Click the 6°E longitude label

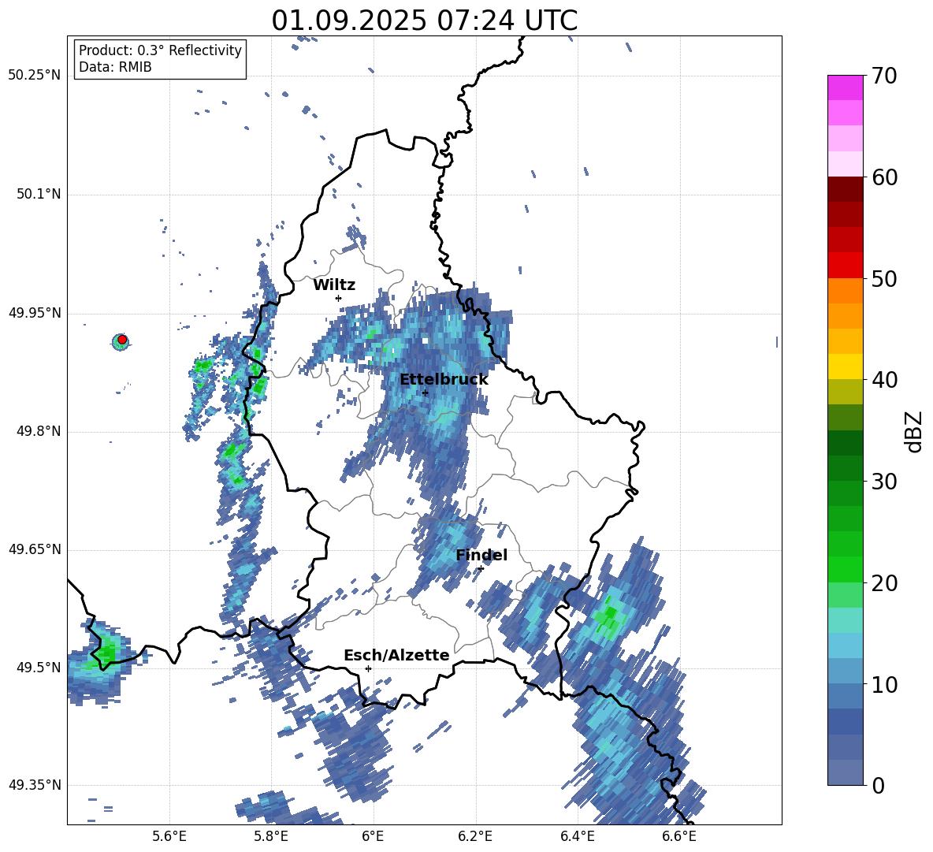point(373,836)
